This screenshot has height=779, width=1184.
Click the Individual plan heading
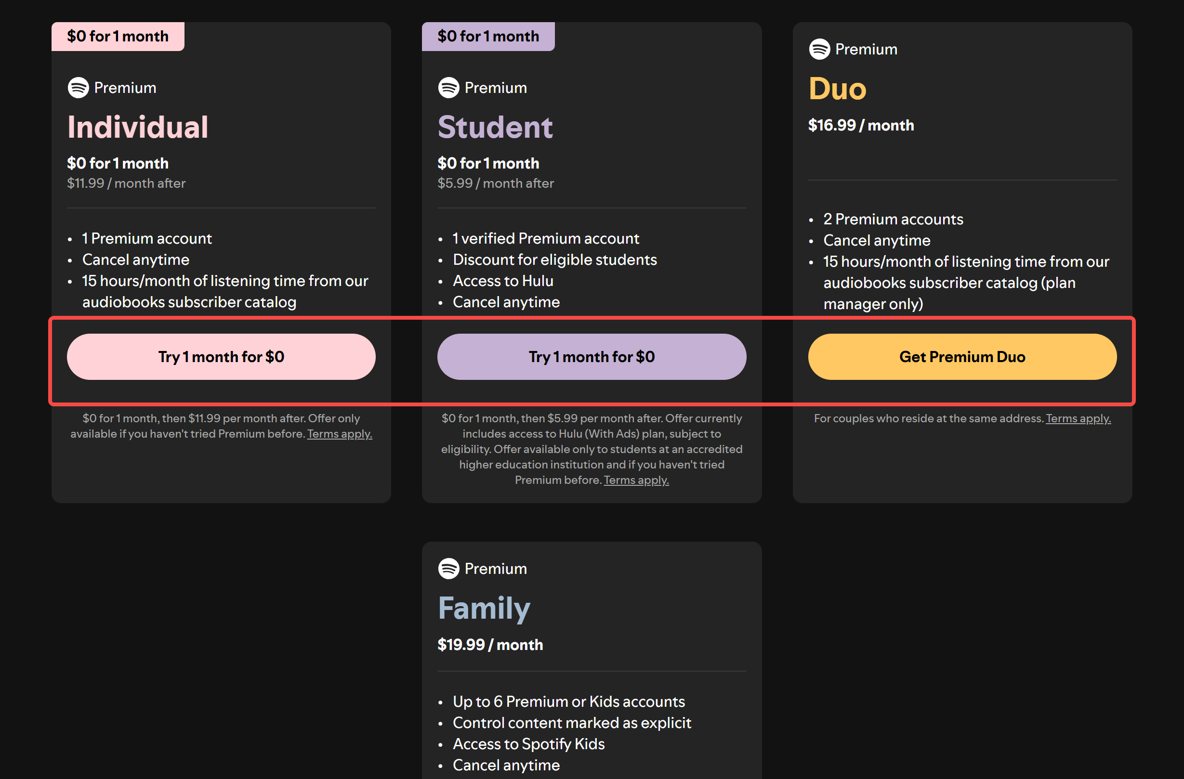(x=138, y=127)
